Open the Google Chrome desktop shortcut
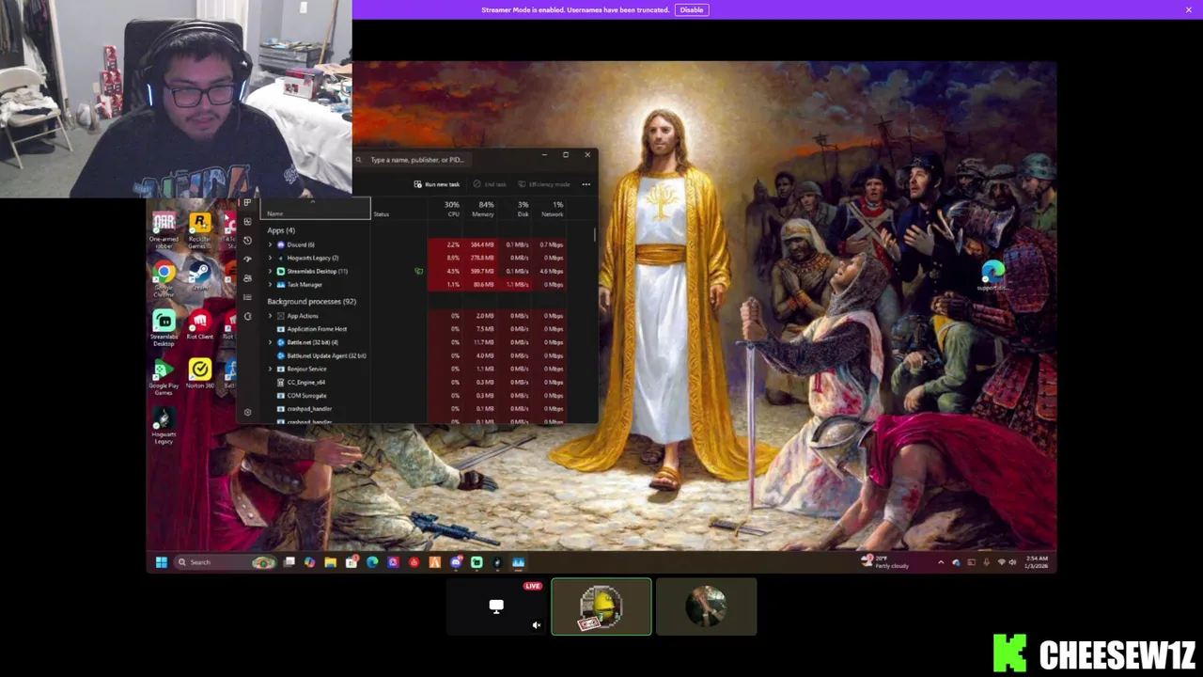1203x677 pixels. (164, 279)
